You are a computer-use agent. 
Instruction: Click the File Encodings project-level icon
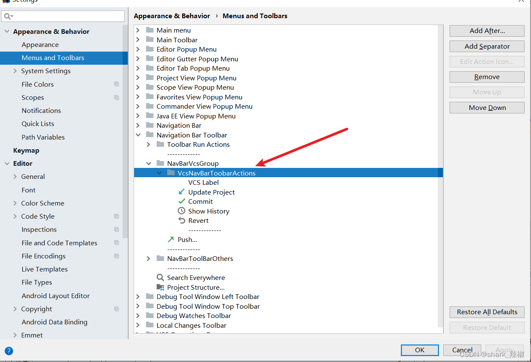[116, 256]
